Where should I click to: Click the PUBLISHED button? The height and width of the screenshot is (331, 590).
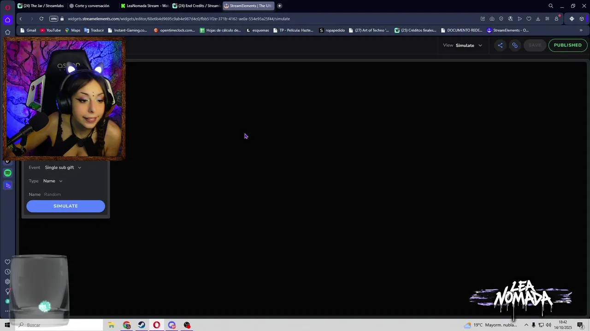point(568,45)
